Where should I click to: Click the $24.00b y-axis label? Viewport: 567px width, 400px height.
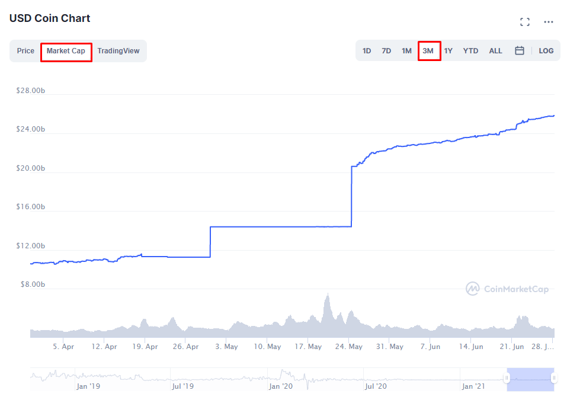pos(31,129)
